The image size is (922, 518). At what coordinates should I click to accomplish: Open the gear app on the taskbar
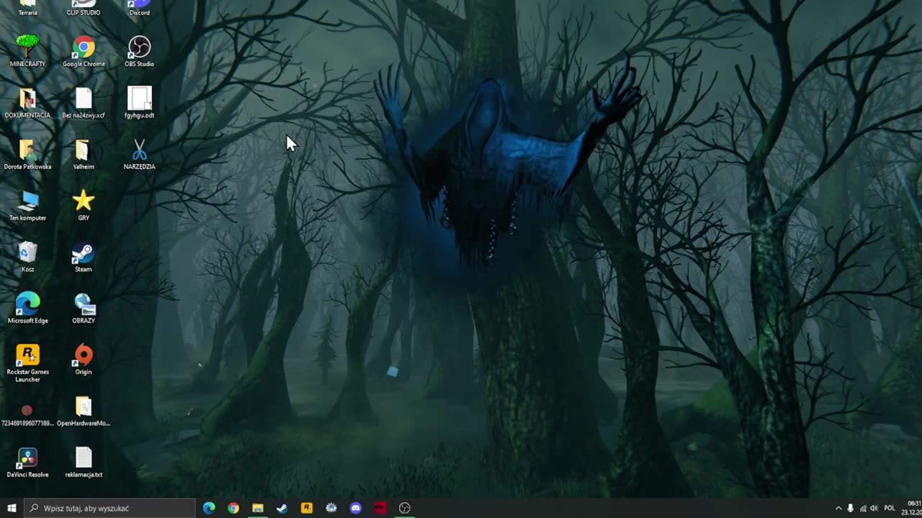(331, 508)
